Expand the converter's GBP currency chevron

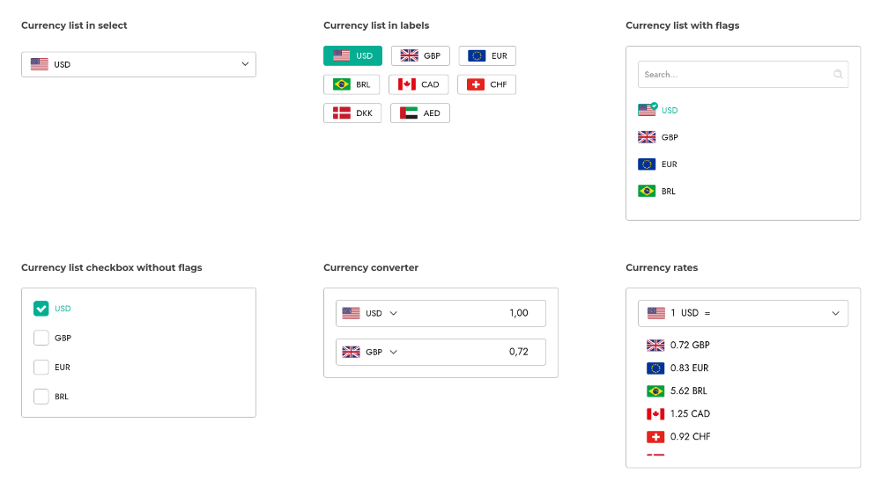[394, 352]
